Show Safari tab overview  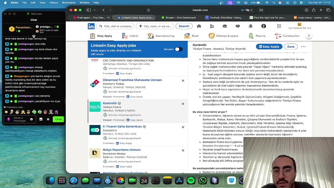[x=328, y=10]
